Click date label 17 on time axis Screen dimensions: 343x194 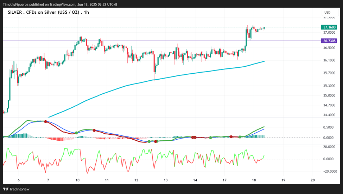coord(224,180)
